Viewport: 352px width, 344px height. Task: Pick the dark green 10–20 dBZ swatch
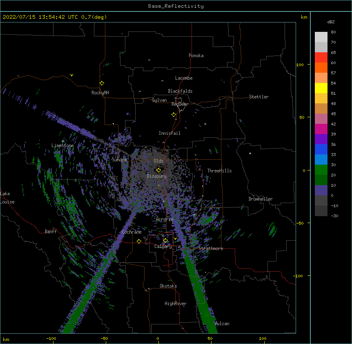point(321,180)
